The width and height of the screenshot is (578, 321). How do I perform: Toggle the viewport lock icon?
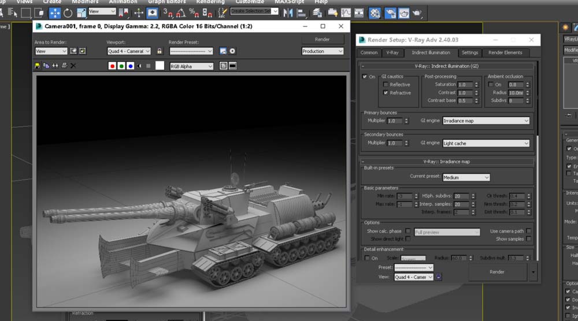160,51
